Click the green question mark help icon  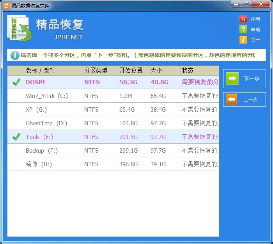[243, 29]
